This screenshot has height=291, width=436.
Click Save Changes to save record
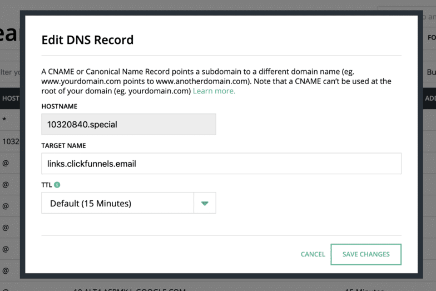click(365, 254)
